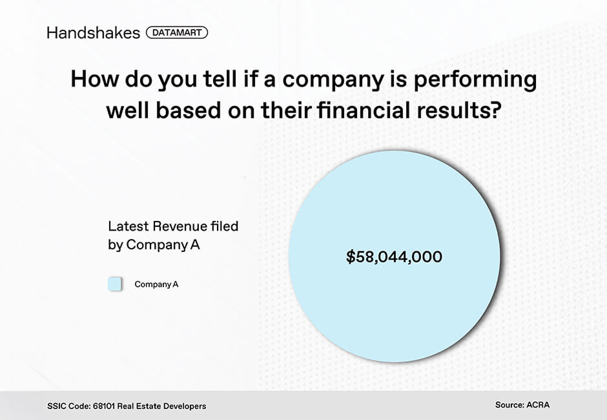Click the Company A legend label

[x=156, y=284]
